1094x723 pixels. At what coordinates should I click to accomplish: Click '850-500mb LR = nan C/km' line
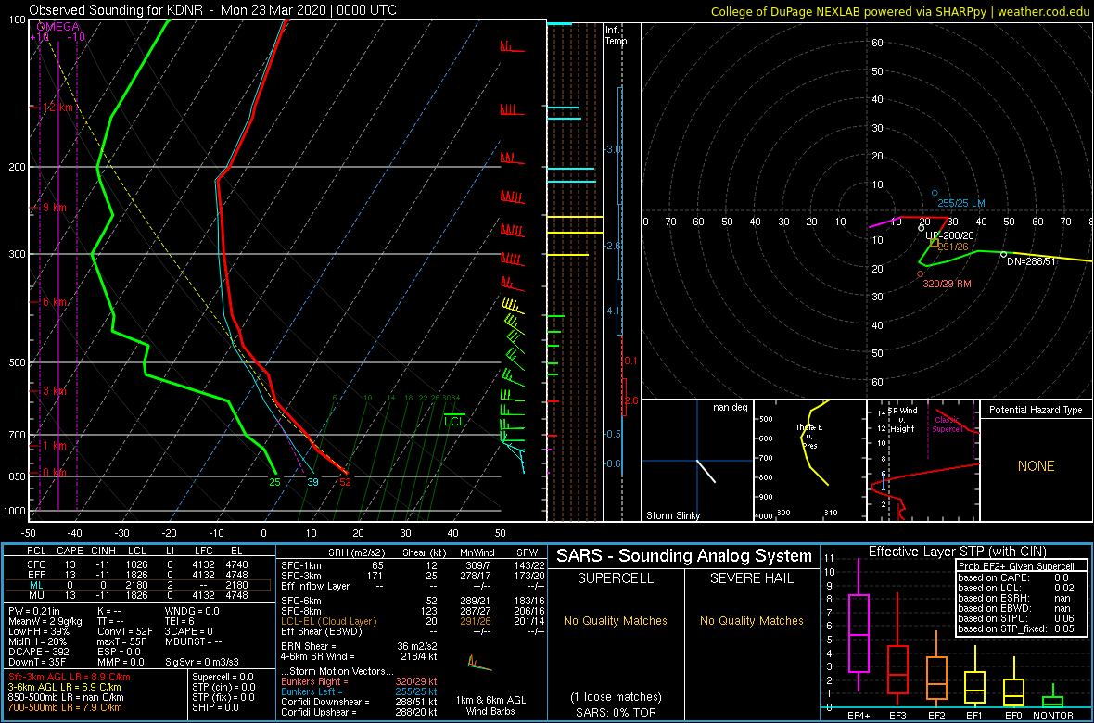[x=66, y=697]
